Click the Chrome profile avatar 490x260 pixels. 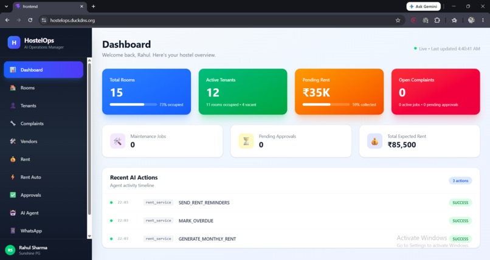coord(471,20)
